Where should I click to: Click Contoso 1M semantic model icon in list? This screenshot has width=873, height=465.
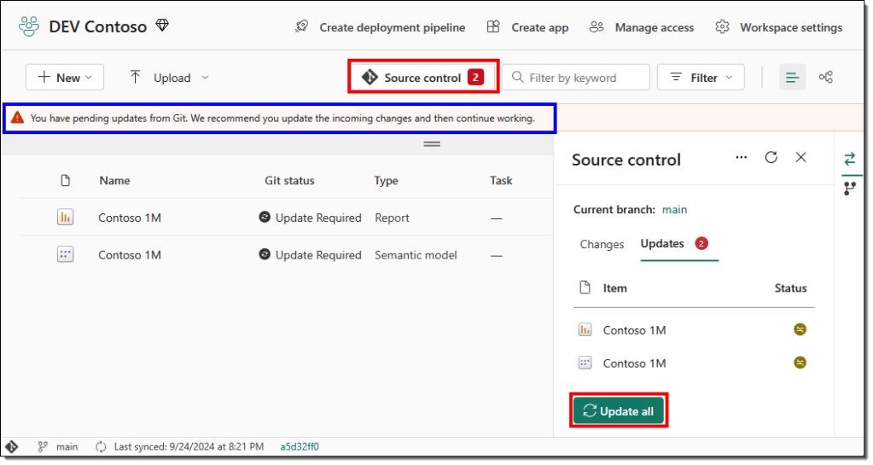[x=65, y=254]
